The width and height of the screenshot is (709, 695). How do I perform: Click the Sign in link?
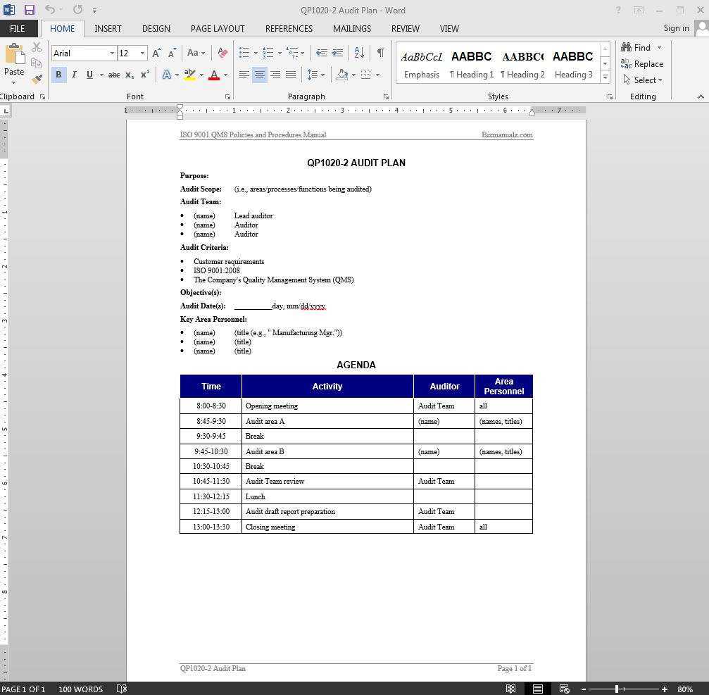point(675,28)
